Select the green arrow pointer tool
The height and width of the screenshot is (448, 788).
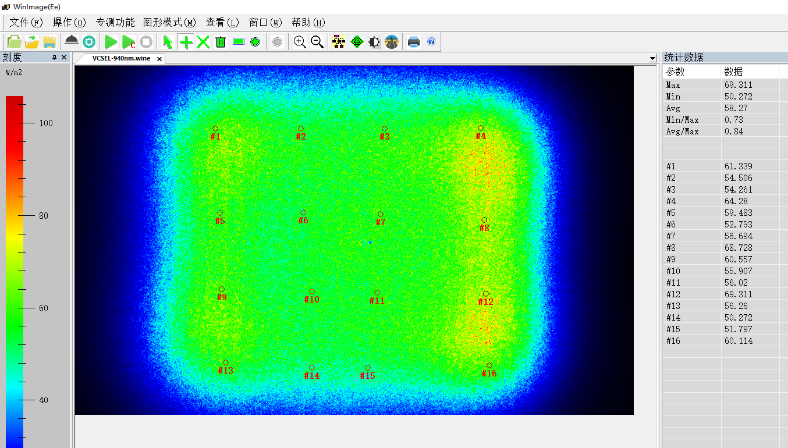pyautogui.click(x=168, y=42)
